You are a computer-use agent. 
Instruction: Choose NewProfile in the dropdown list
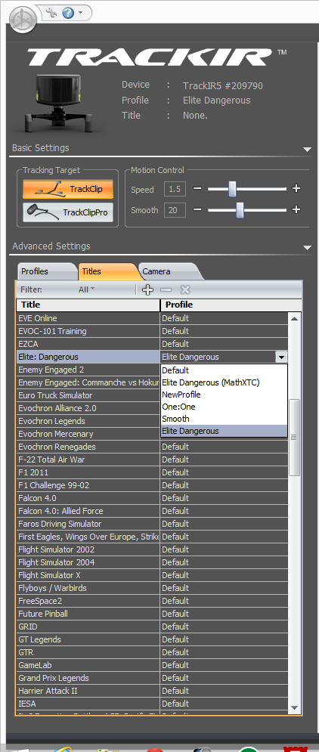[x=224, y=395]
